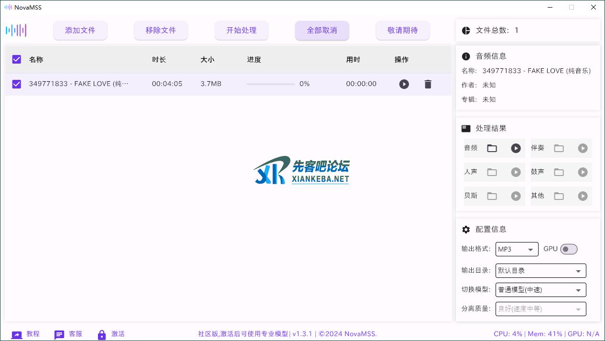
Task: Play the processed 音频 result
Action: 516,148
